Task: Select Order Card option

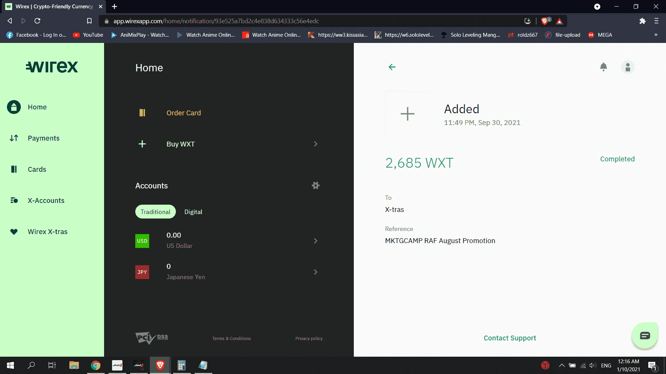Action: [183, 113]
